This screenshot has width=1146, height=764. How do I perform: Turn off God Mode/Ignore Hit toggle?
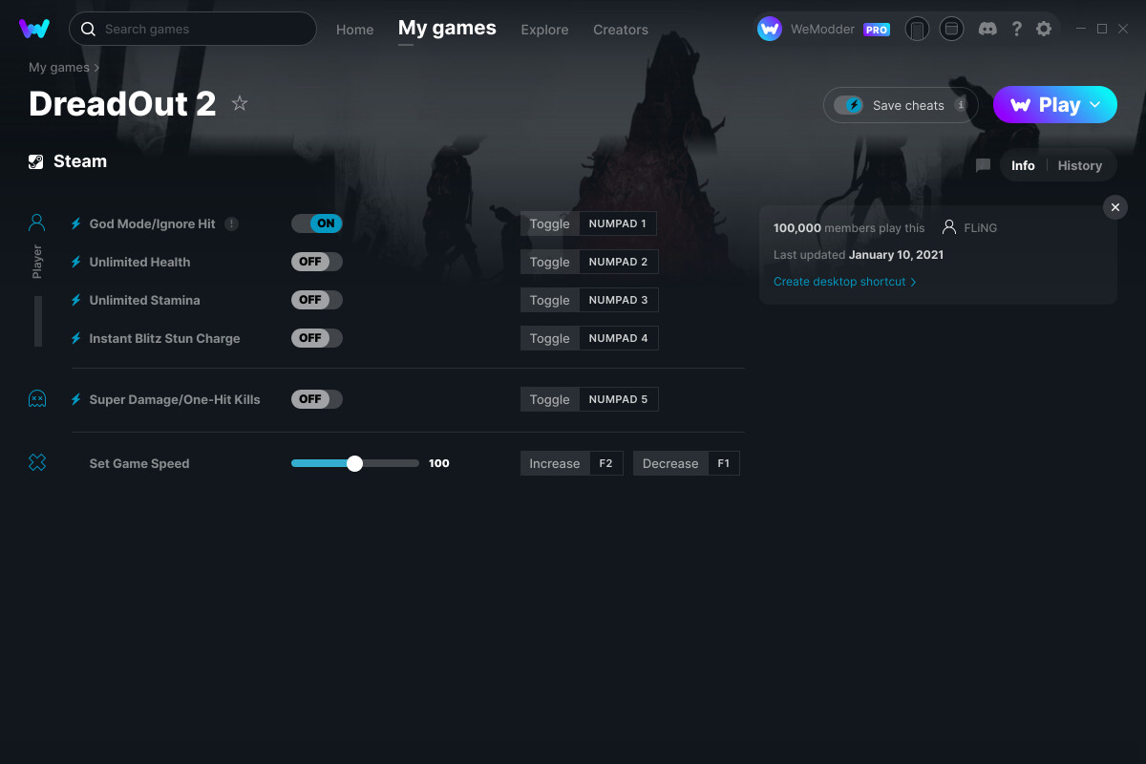317,223
